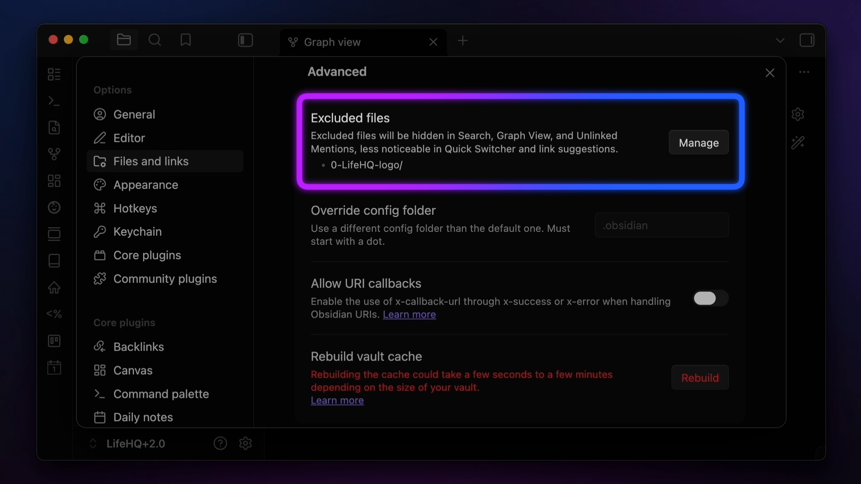Open graph view icon in left ribbon
The image size is (861, 484).
tap(54, 154)
